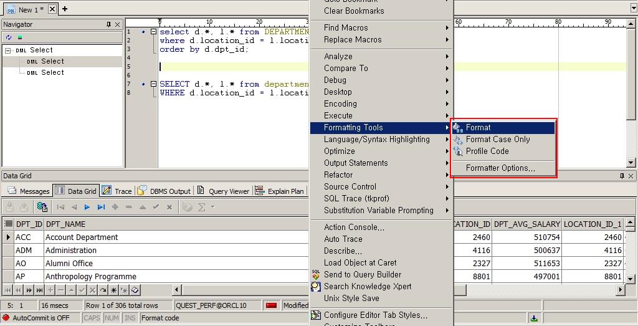Open Formatter Options dialog
This screenshot has width=638, height=326.
tap(500, 168)
